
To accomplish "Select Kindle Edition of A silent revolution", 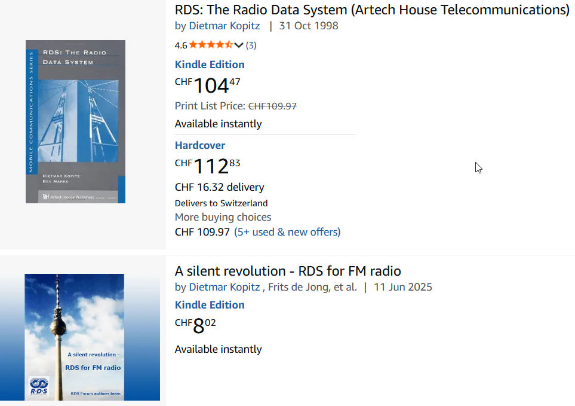I will [210, 305].
